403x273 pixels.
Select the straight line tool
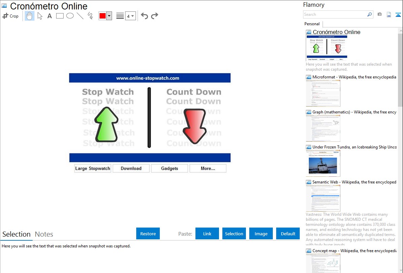80,16
